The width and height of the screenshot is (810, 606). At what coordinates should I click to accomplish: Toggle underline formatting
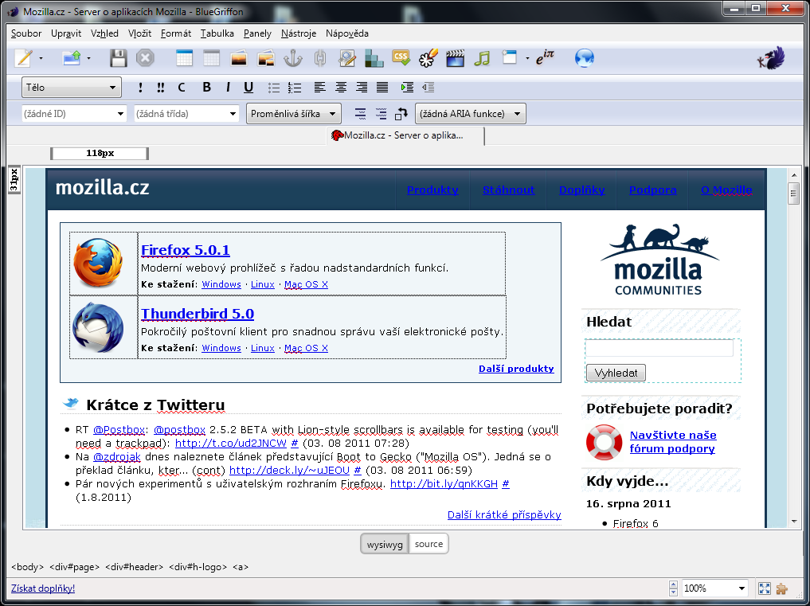pyautogui.click(x=248, y=88)
